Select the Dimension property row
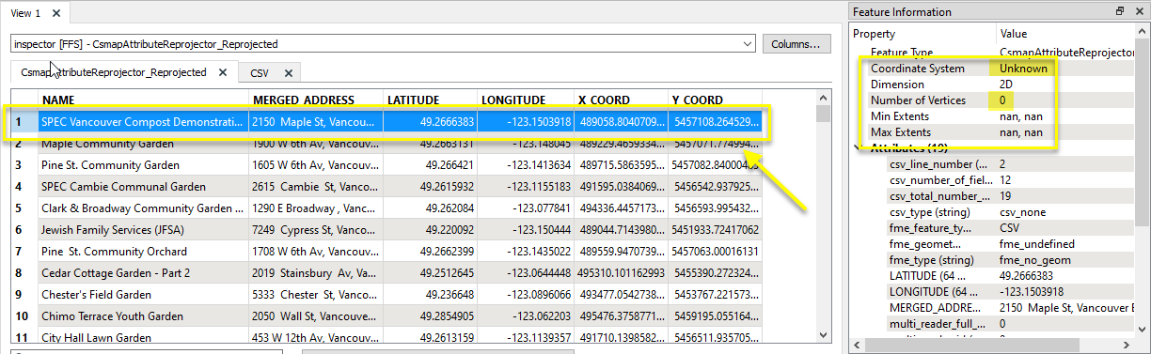Image resolution: width=1151 pixels, height=354 pixels. (x=992, y=85)
